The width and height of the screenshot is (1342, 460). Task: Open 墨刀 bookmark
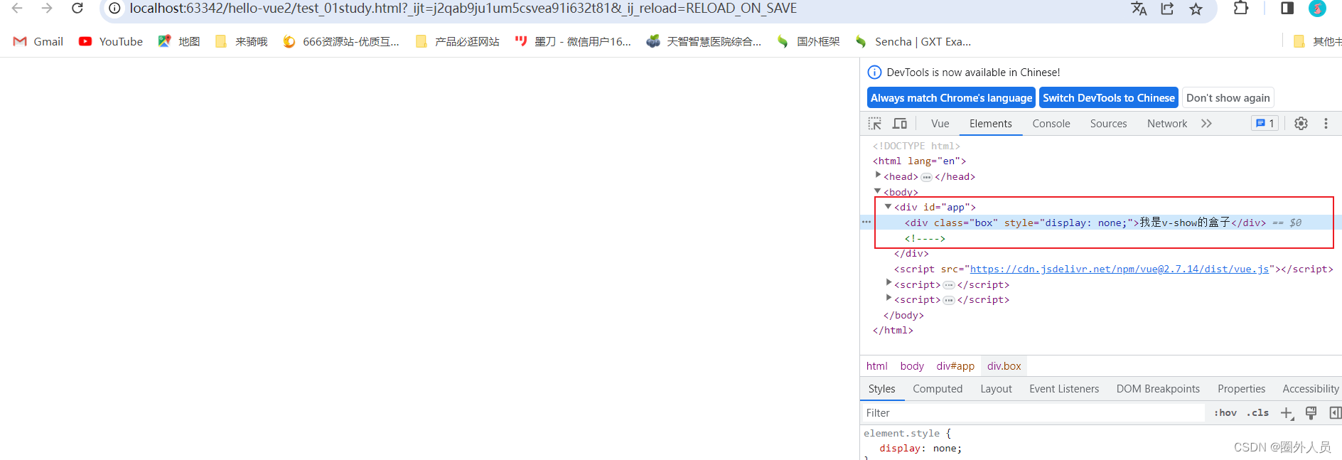[x=573, y=41]
